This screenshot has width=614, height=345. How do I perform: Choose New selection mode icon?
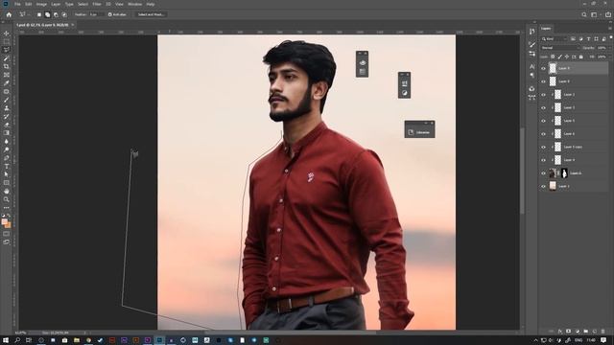[x=39, y=14]
